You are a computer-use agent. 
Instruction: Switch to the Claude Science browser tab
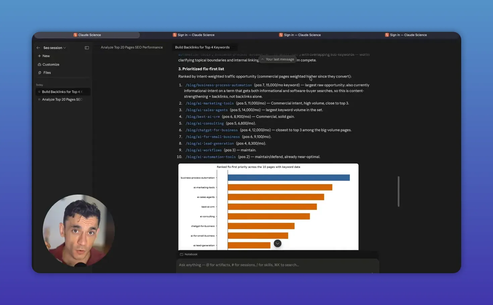click(87, 35)
